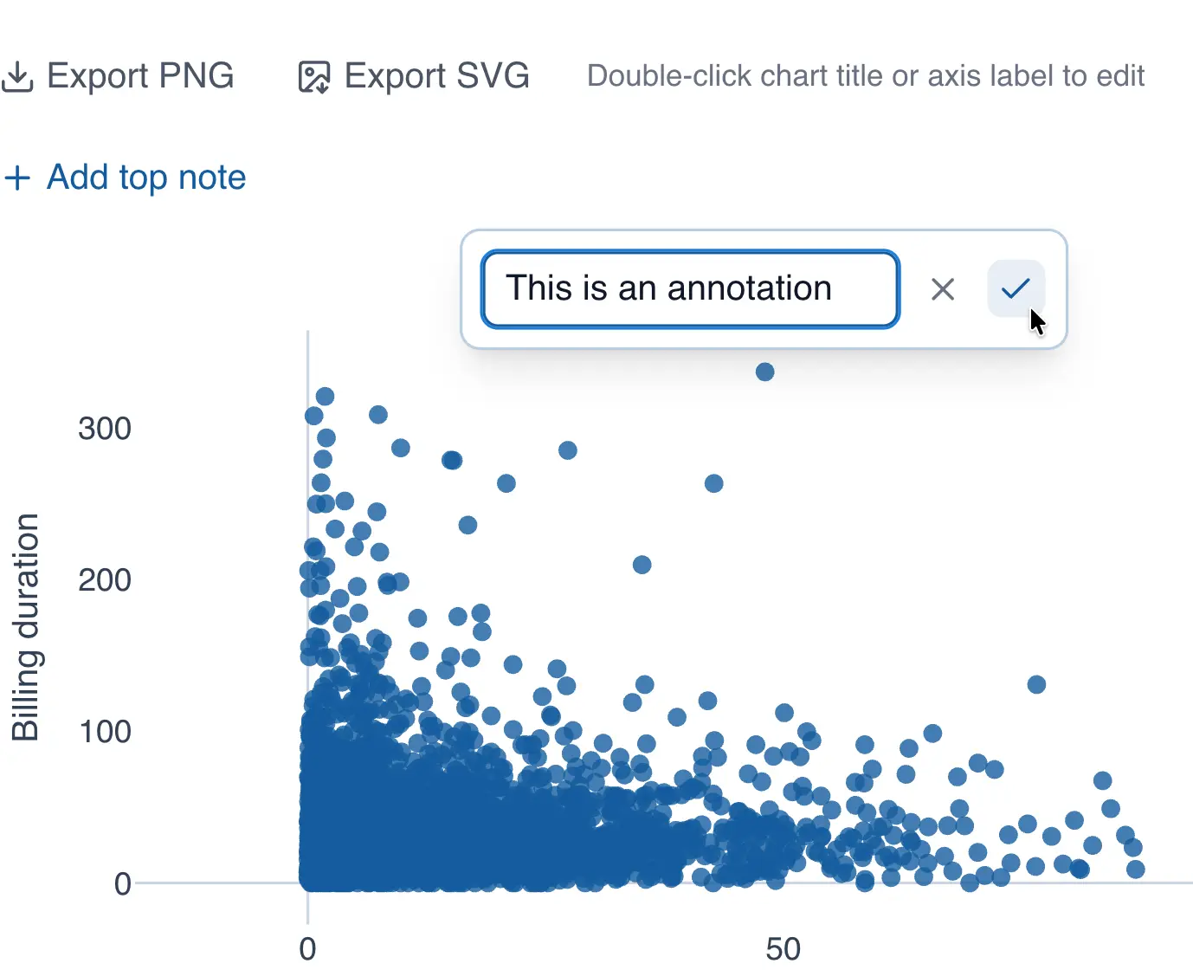The image size is (1193, 970).
Task: Click the 300 tick label on y-axis
Action: [105, 429]
